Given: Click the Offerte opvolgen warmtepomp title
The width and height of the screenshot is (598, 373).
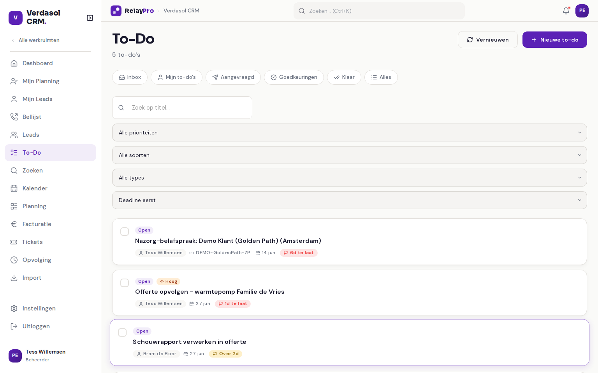Looking at the screenshot, I should coord(210,292).
